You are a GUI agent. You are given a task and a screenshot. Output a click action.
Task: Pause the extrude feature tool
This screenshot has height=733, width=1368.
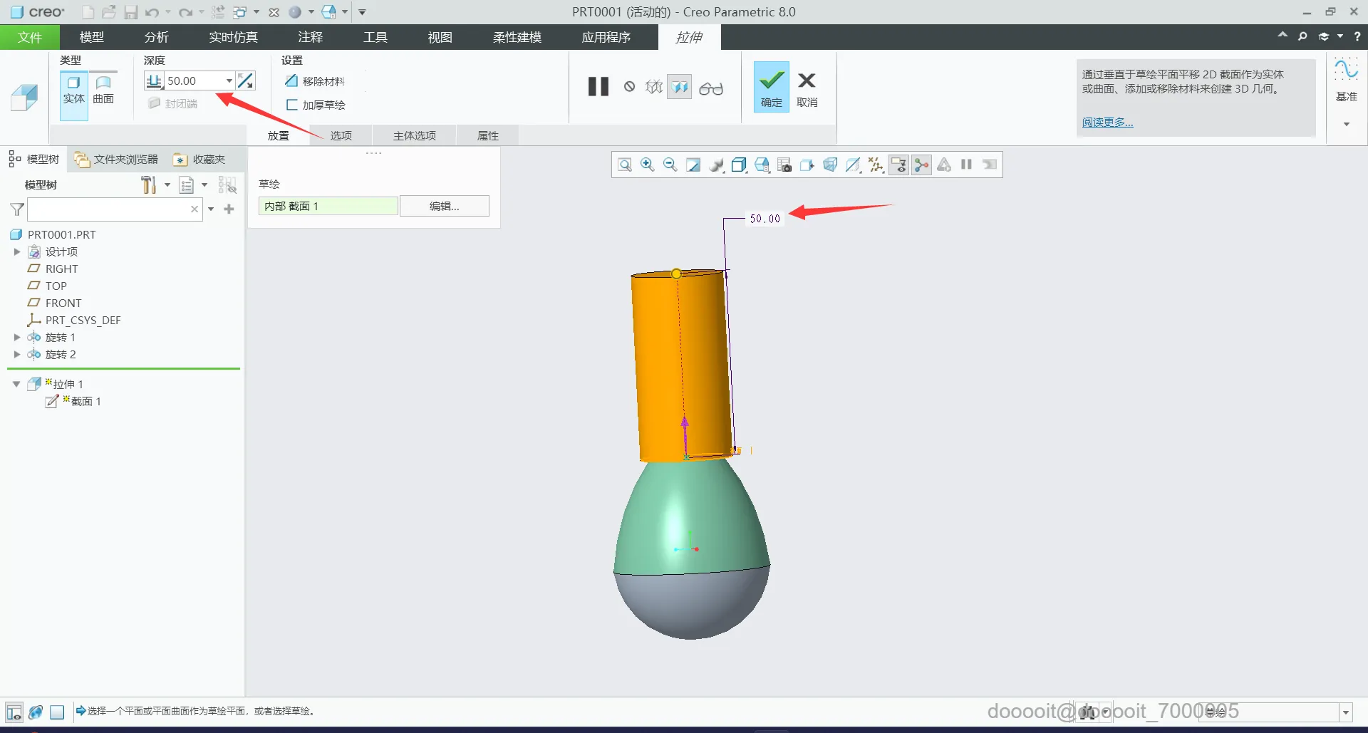click(598, 87)
